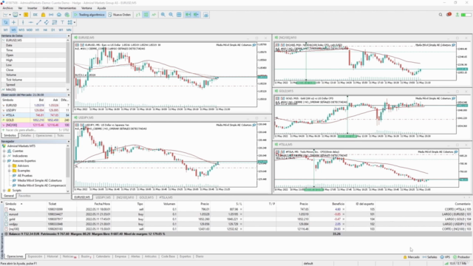Viewport: 473px width, 266px height.
Task: Click the notifications icon with red badge
Action: (x=449, y=15)
